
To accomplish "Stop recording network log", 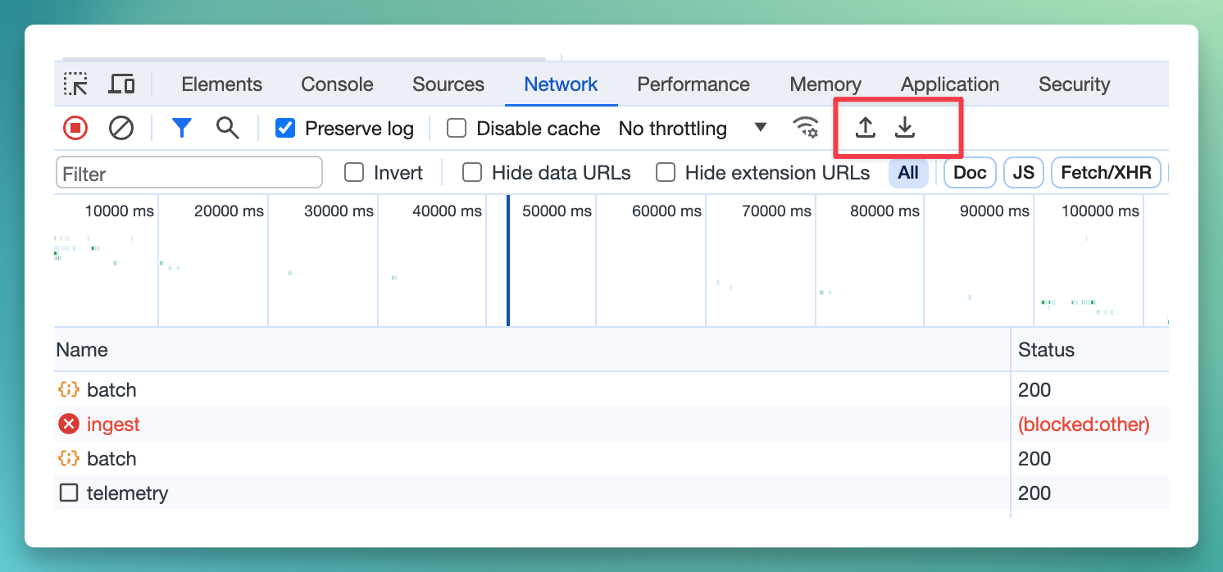I will pyautogui.click(x=75, y=128).
